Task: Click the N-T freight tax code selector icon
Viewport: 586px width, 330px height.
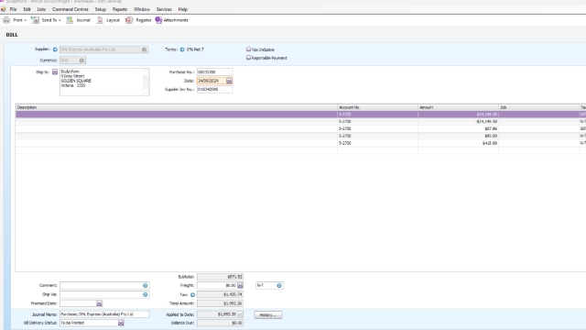Action: [278, 285]
